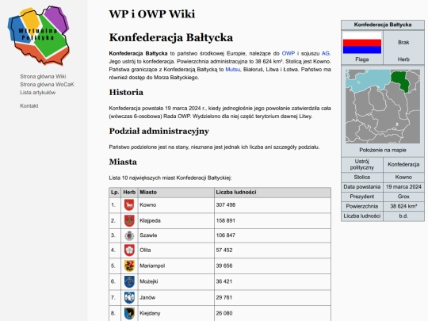Click population value 158 891
This screenshot has width=428, height=321.
pyautogui.click(x=225, y=221)
